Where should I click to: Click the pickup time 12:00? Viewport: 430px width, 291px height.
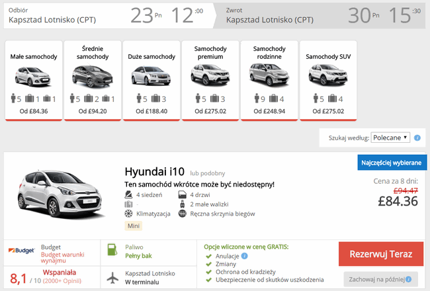[187, 15]
